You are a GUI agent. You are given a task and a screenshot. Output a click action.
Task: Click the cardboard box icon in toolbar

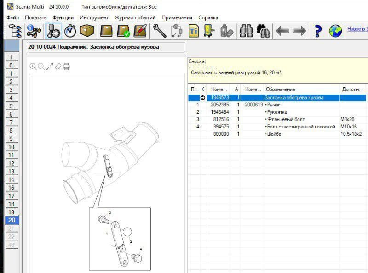click(x=87, y=31)
